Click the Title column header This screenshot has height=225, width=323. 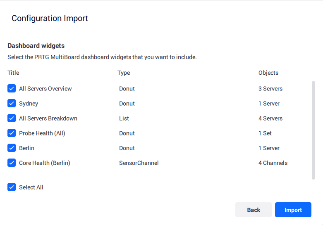[x=13, y=73]
